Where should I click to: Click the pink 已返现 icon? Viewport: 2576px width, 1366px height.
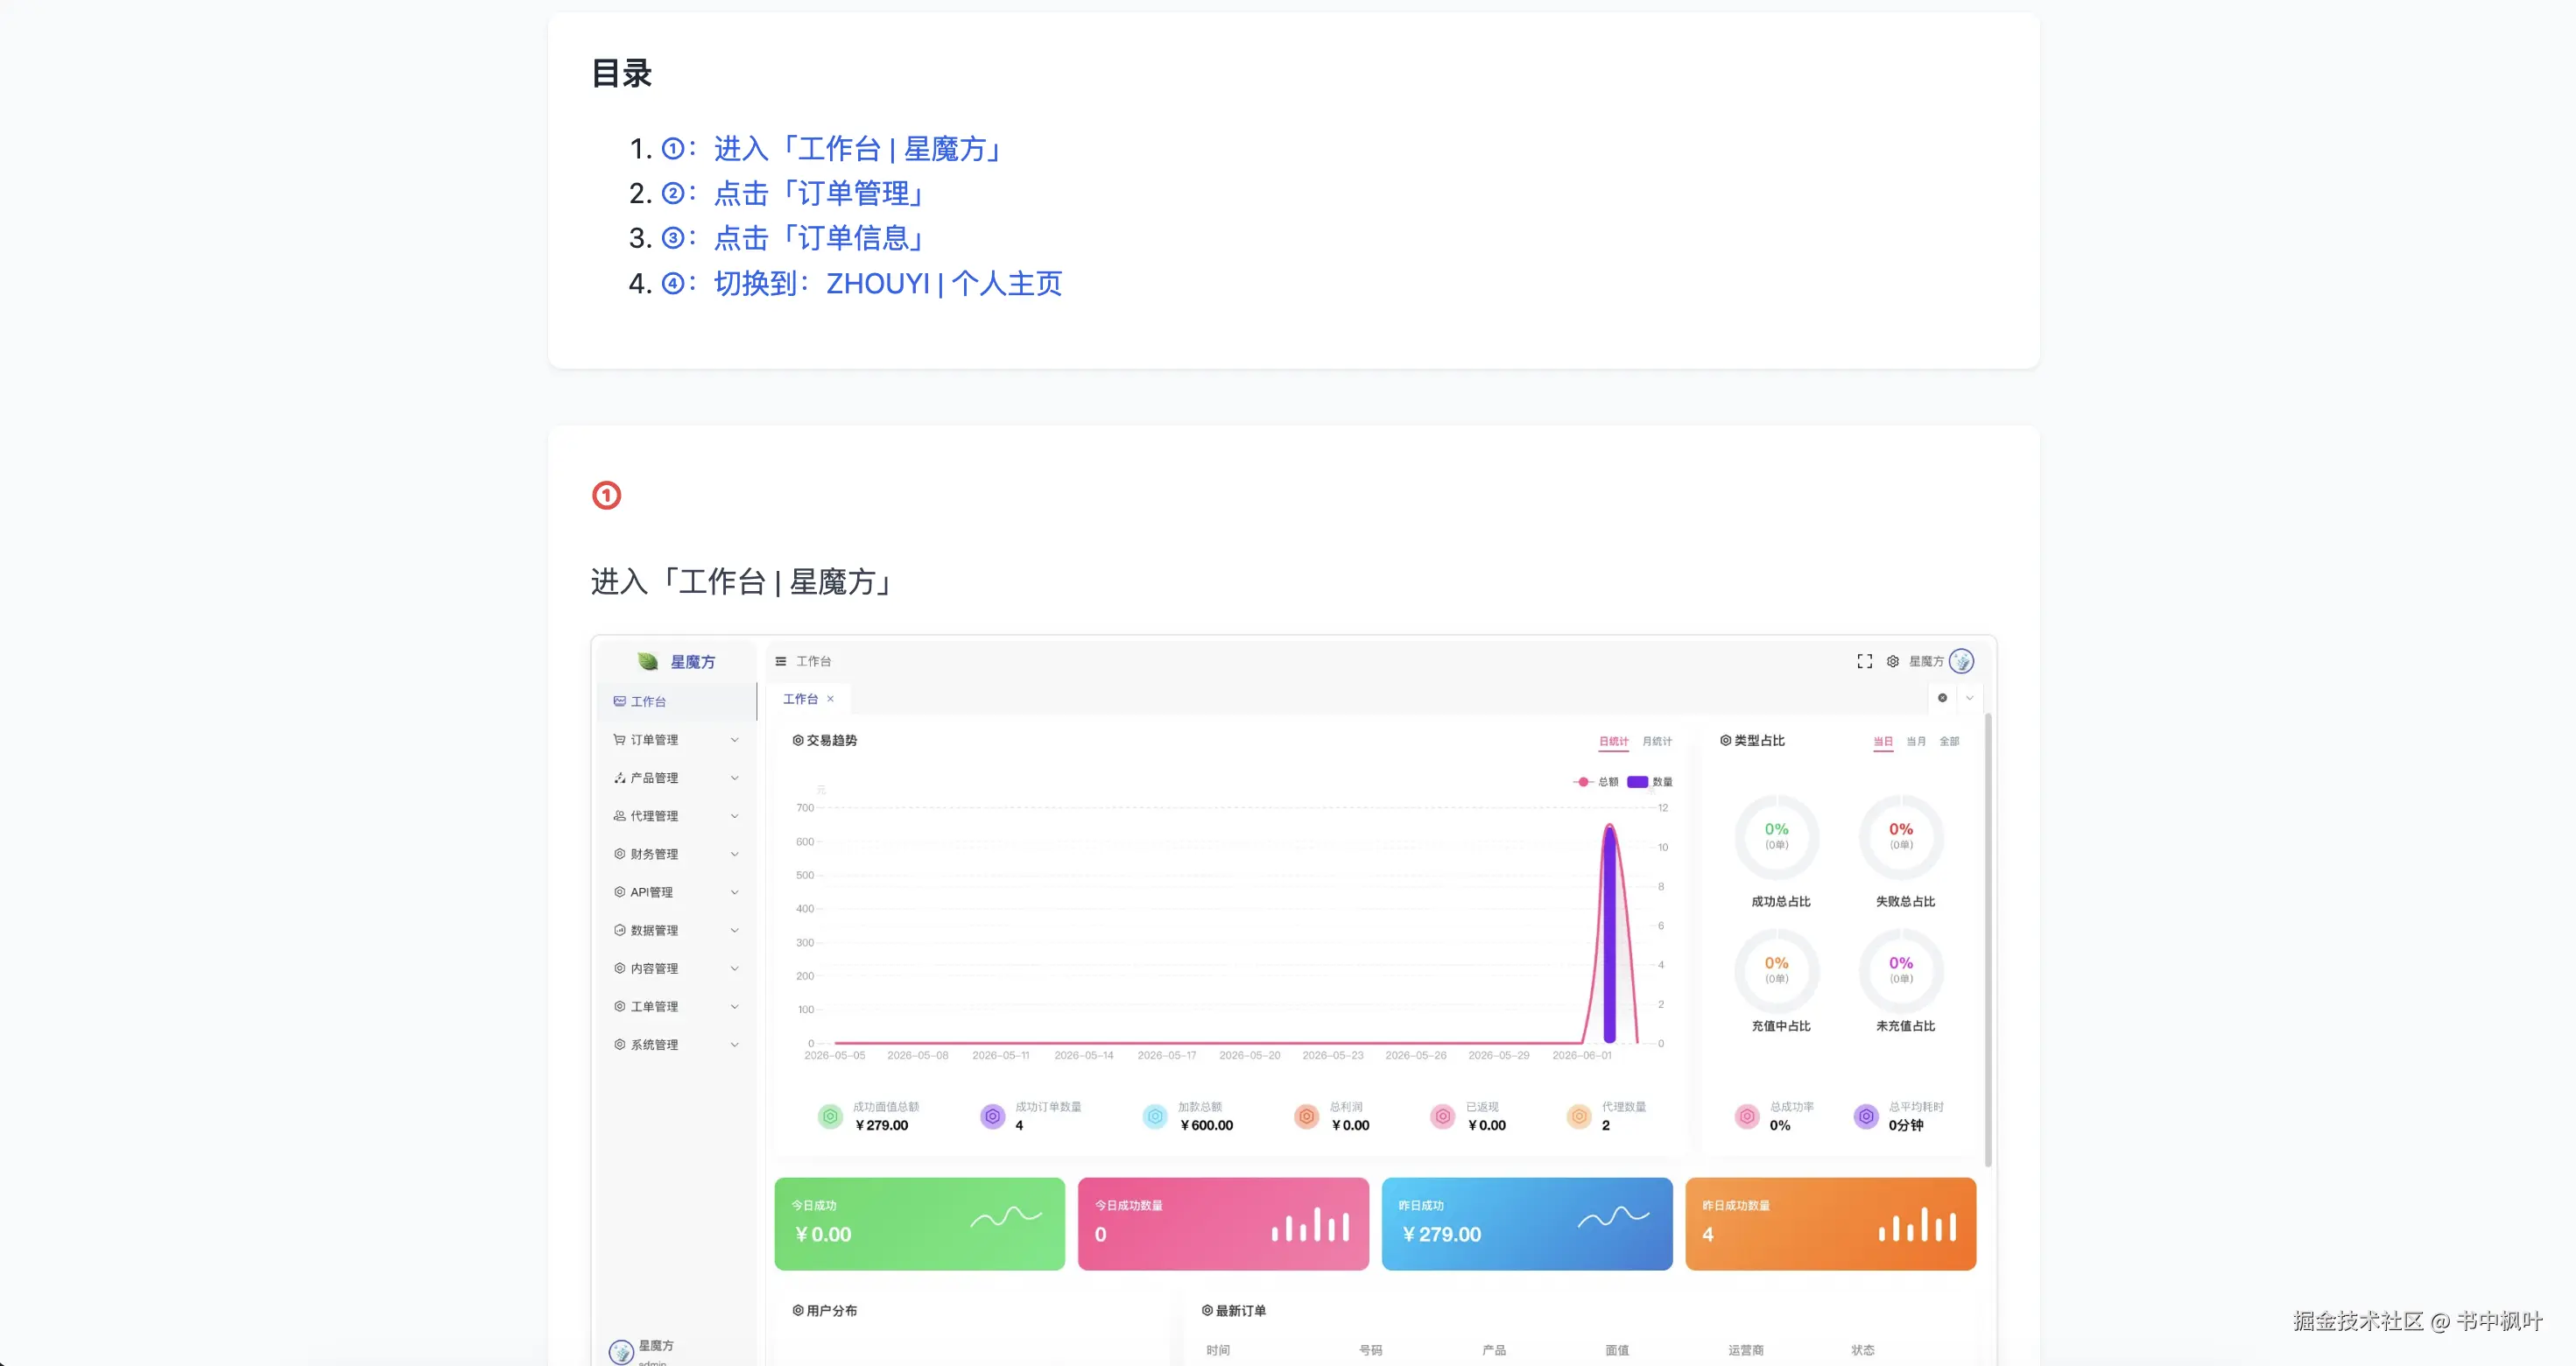[1442, 1116]
